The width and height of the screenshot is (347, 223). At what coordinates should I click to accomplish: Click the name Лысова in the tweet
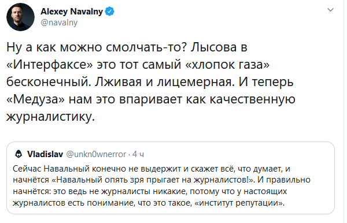pyautogui.click(x=214, y=47)
